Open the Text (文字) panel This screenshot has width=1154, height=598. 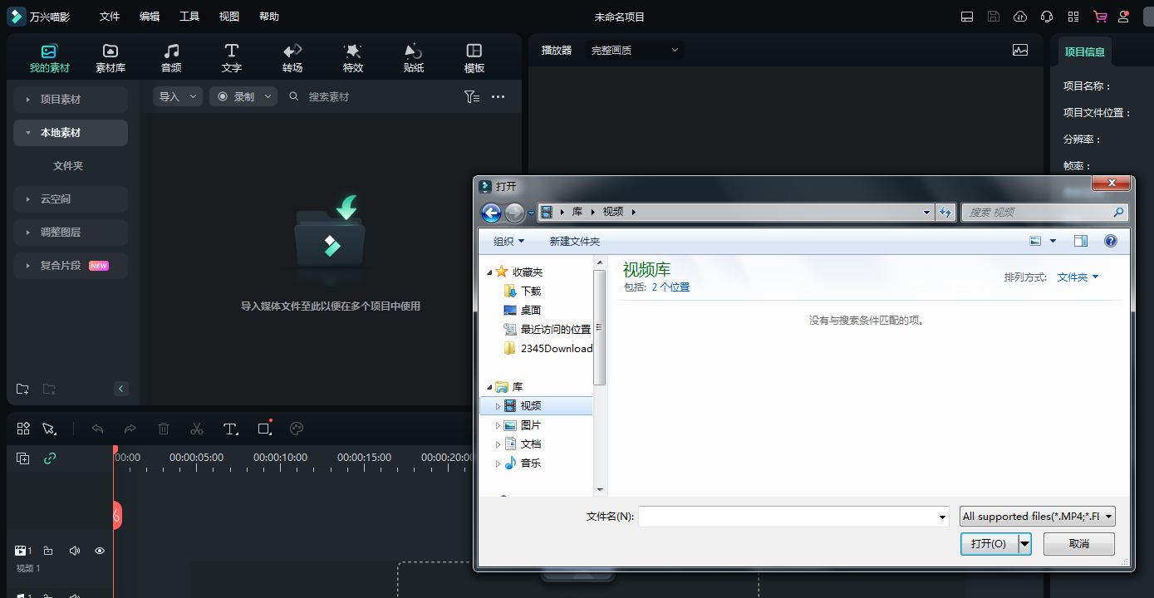coord(232,58)
